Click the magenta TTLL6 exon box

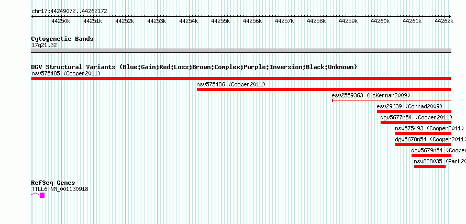pos(42,195)
